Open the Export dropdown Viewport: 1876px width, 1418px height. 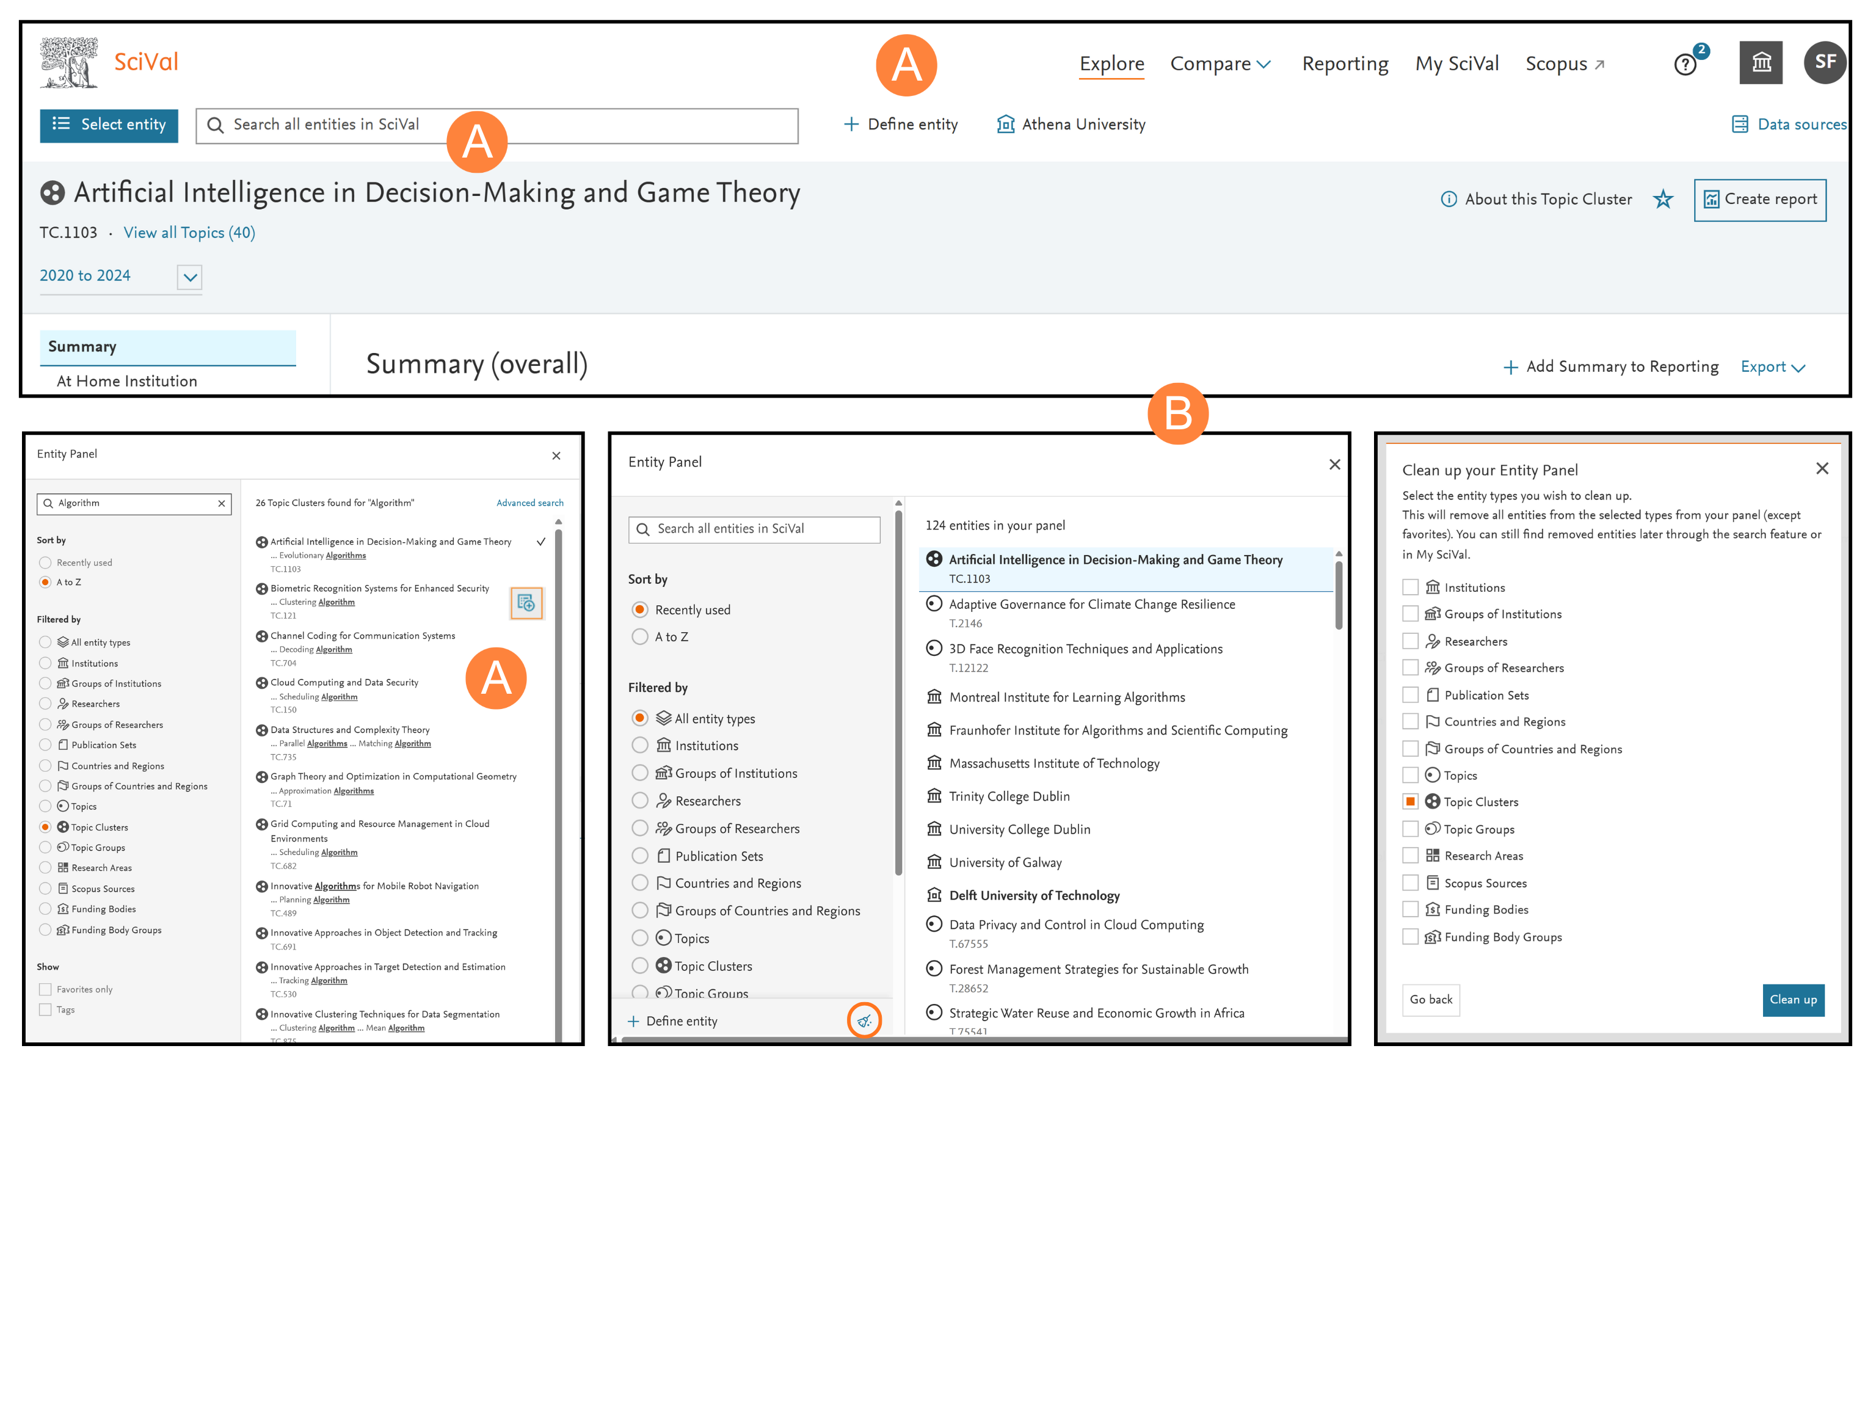coord(1773,367)
